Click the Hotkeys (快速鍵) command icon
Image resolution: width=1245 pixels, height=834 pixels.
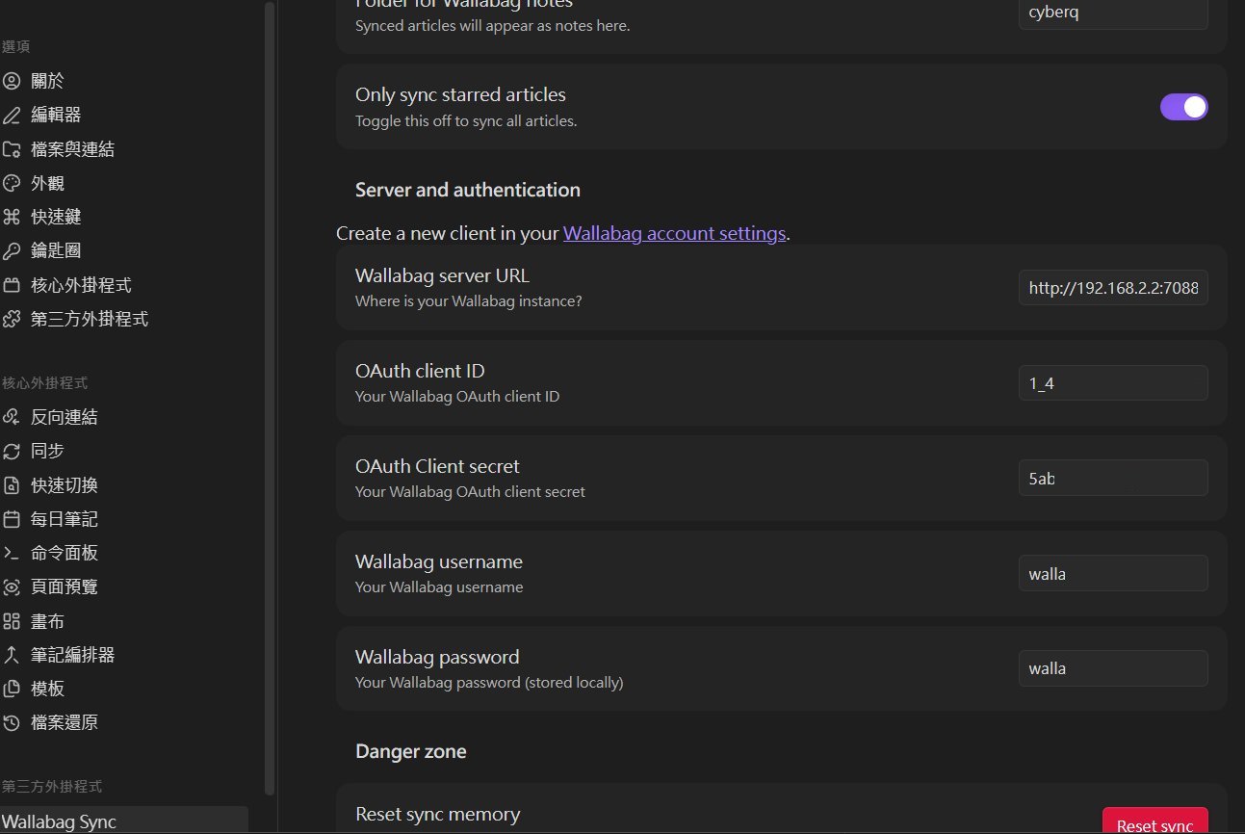tap(12, 218)
